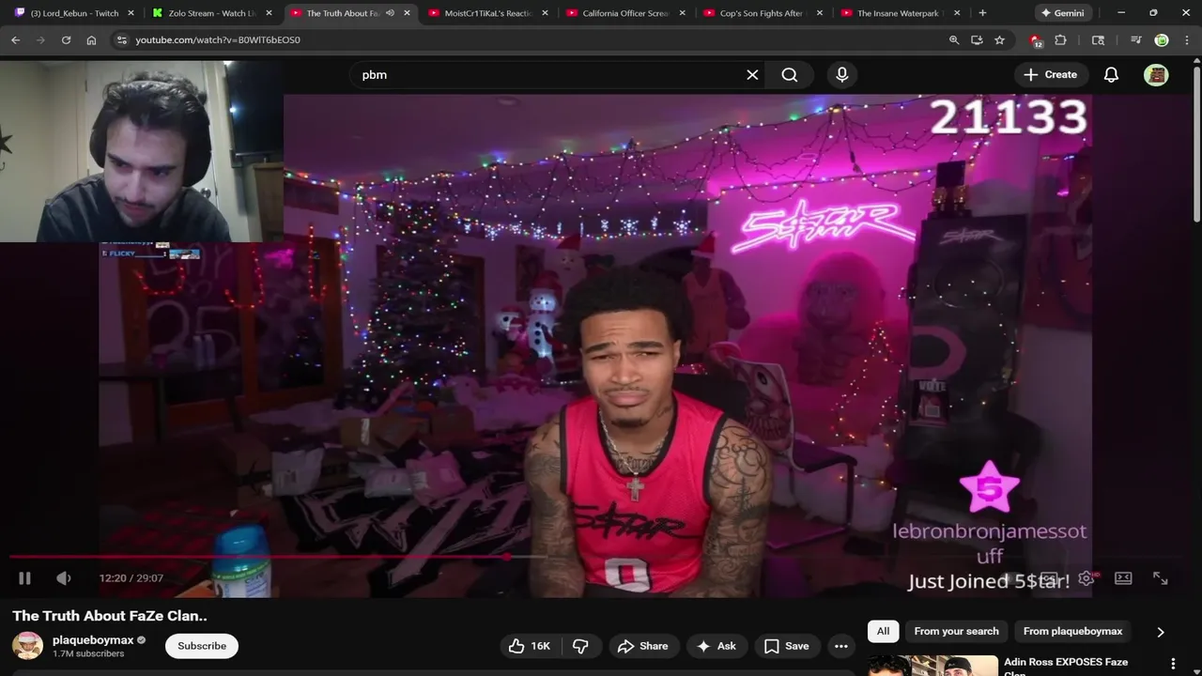
Task: Like the video with thumbs up
Action: tap(529, 646)
